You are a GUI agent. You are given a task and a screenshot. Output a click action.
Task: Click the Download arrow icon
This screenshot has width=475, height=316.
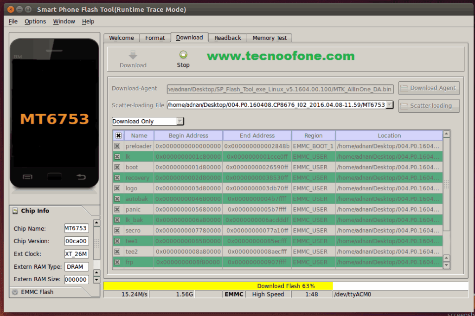(x=133, y=55)
